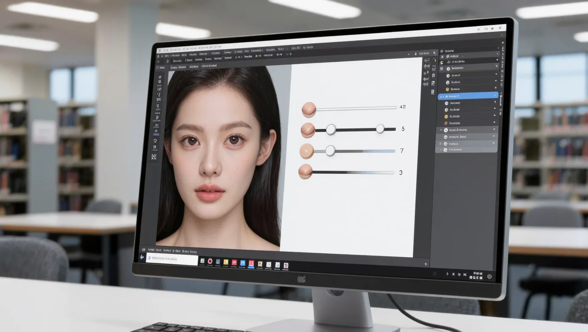588x332 pixels.
Task: Click the handle on the slider labeled 7
Action: [x=330, y=150]
